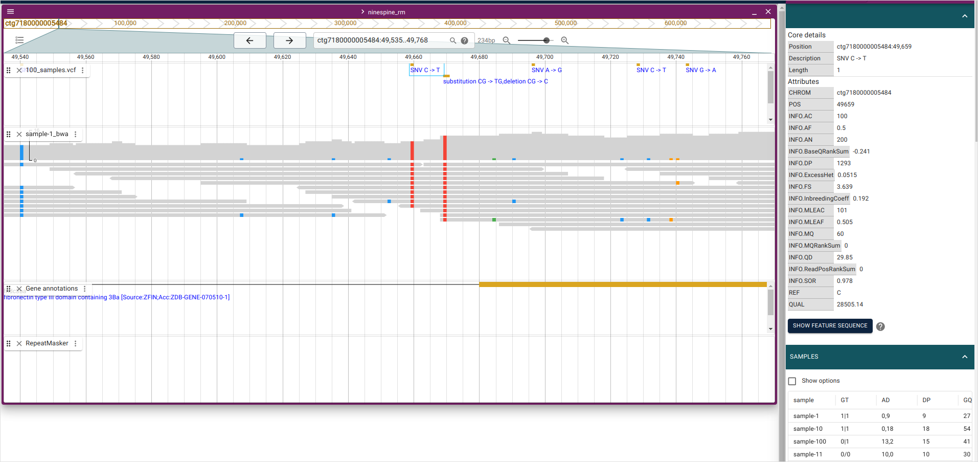Open the view hamburger menu
978x462 pixels.
coord(11,11)
